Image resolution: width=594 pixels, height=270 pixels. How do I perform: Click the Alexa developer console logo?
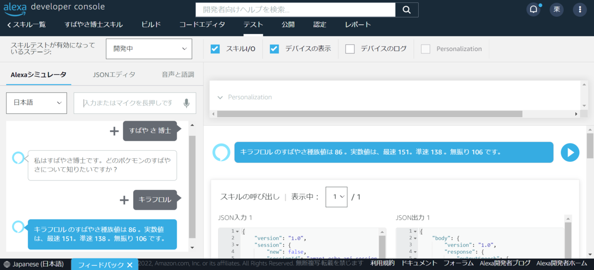pos(54,8)
